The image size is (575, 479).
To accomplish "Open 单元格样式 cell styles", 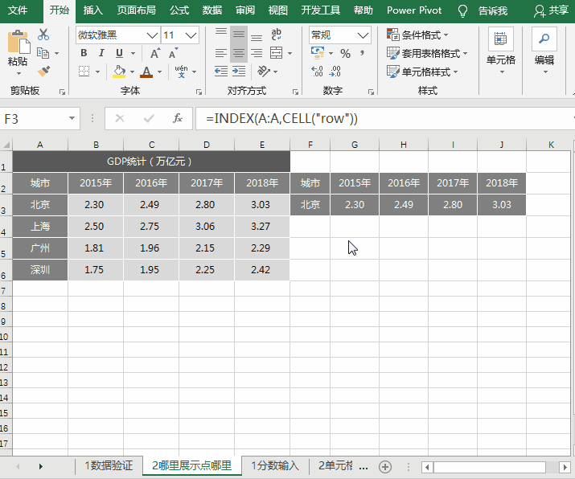I will tap(422, 72).
